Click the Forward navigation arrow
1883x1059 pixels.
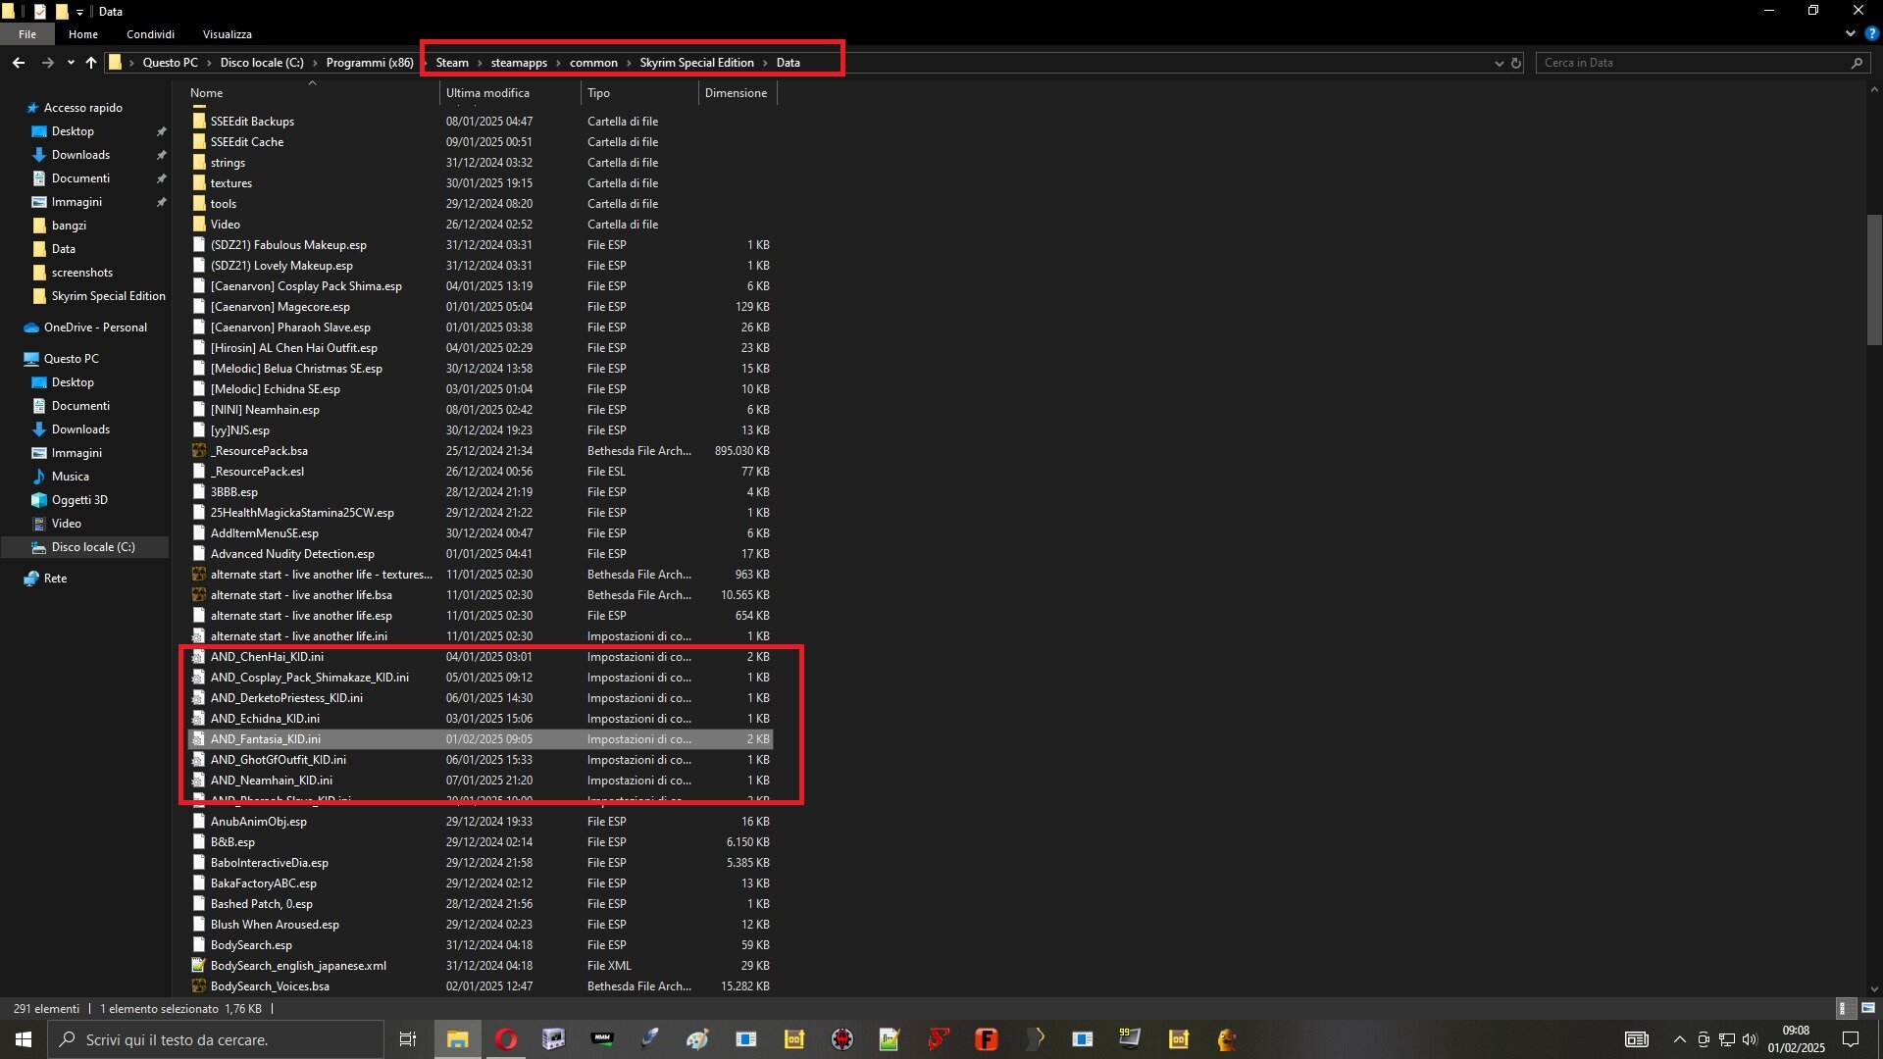pos(47,63)
